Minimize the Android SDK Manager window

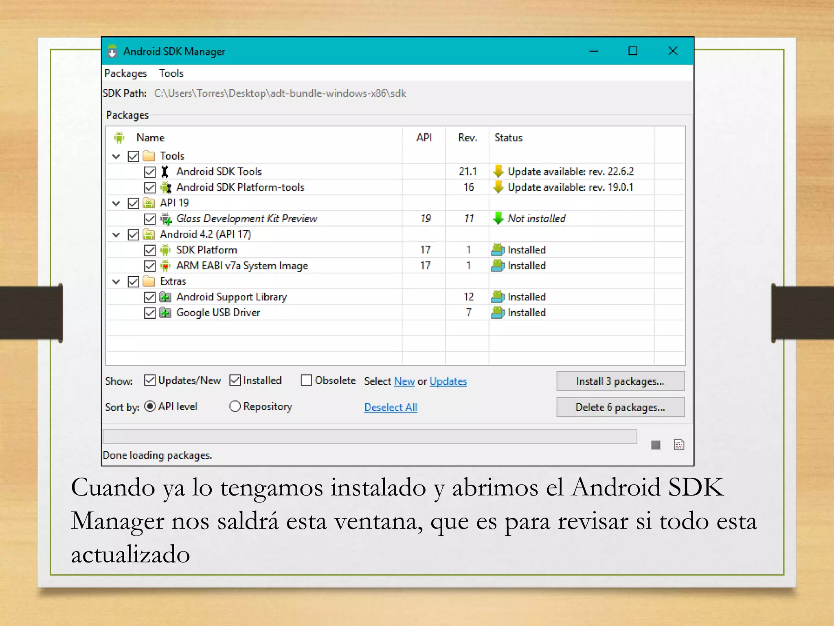(x=594, y=51)
